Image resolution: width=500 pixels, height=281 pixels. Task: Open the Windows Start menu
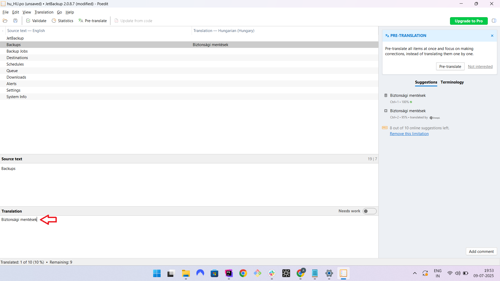(157, 273)
